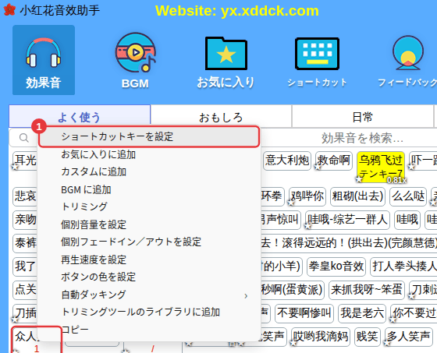Image resolution: width=437 pixels, height=353 pixels.
Task: Choose ショートカットキーを設定 from context menu
Action: click(149, 136)
